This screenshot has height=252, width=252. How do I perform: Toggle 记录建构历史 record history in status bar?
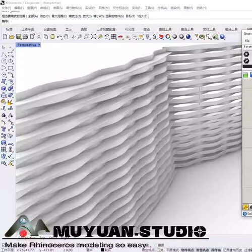(x=232, y=250)
